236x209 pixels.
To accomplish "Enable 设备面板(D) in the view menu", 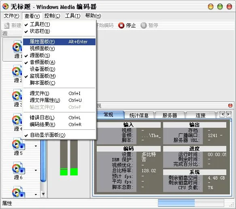I will click(59, 69).
